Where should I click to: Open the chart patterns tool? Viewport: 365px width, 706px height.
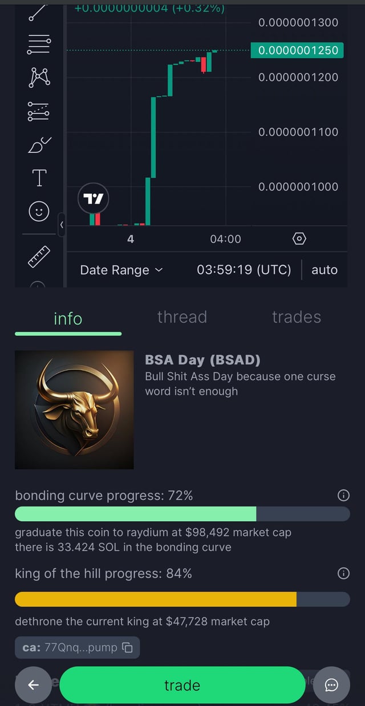(x=39, y=77)
